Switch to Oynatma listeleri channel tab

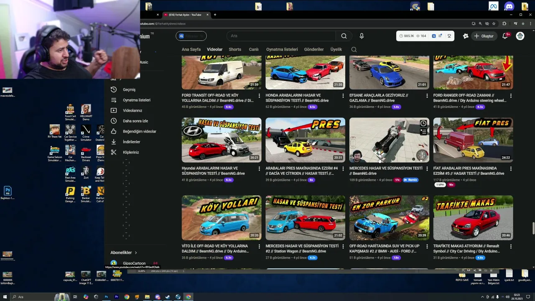[282, 49]
